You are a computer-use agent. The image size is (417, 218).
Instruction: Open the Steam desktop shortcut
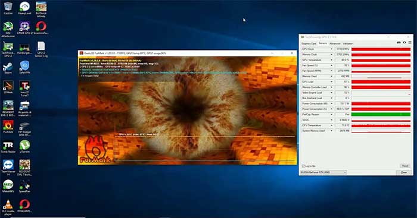click(x=8, y=68)
